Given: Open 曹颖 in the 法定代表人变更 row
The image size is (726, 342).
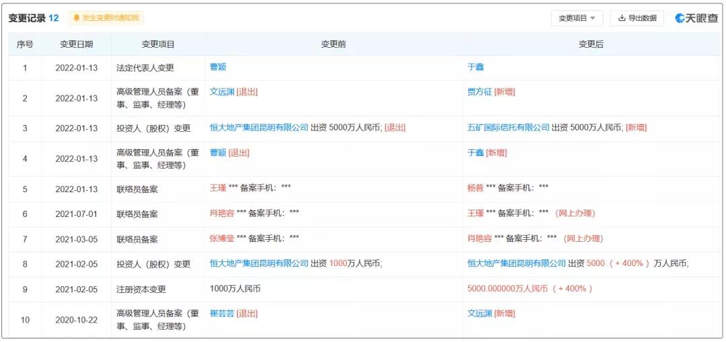Looking at the screenshot, I should point(218,67).
